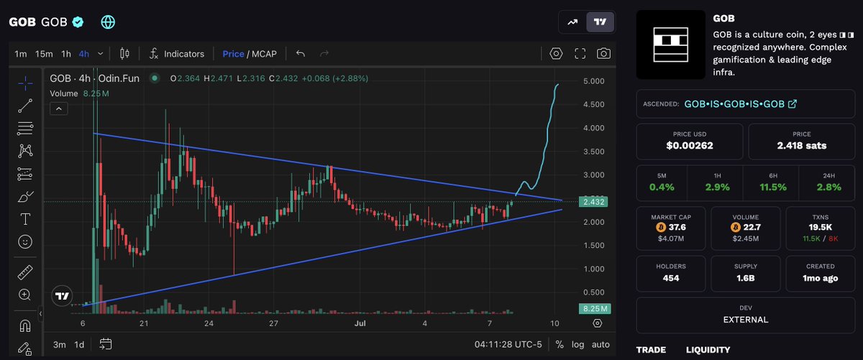Image resolution: width=863 pixels, height=360 pixels.
Task: Open chart settings hexagon icon
Action: pyautogui.click(x=556, y=53)
